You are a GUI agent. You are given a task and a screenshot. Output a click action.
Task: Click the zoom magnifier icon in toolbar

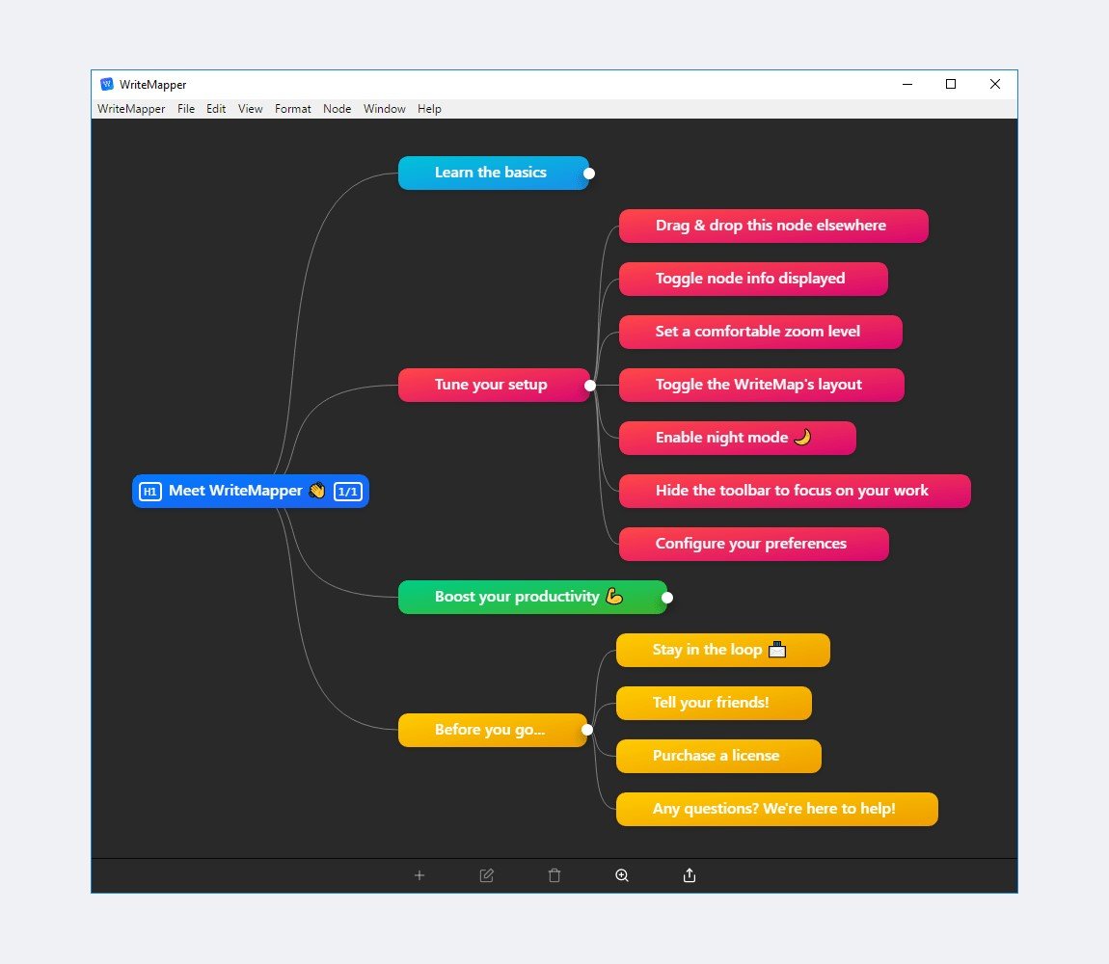point(622,875)
